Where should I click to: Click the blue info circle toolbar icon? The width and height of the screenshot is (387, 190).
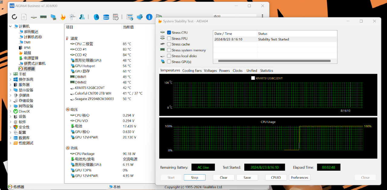pyautogui.click(x=149, y=17)
